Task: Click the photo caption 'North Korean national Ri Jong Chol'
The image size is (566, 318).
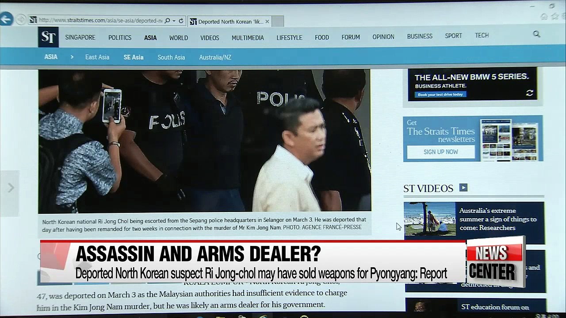Action: (x=204, y=223)
